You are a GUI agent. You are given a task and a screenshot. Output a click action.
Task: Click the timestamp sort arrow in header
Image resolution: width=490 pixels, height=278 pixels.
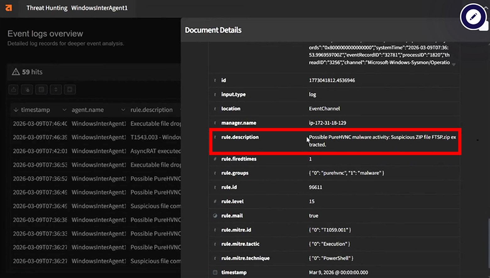pos(16,110)
